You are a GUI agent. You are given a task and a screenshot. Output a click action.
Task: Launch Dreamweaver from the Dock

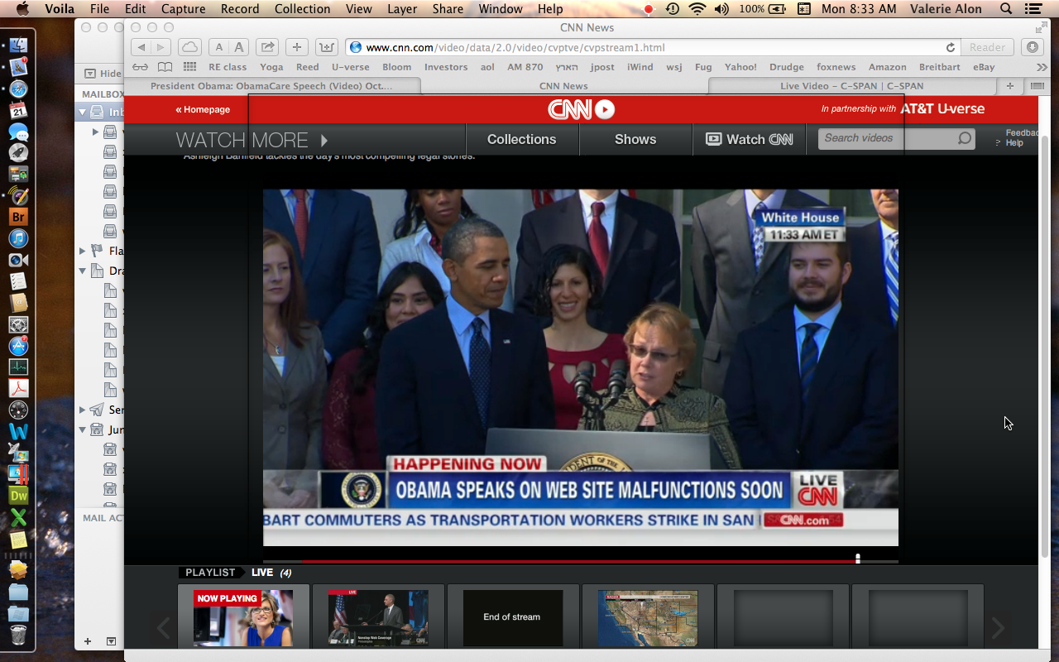point(18,496)
